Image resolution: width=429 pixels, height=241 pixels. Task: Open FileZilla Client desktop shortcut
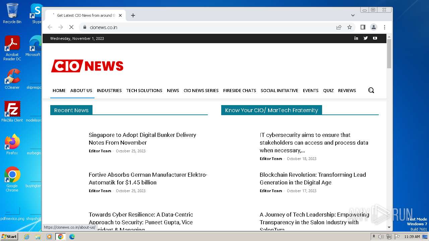tap(12, 111)
